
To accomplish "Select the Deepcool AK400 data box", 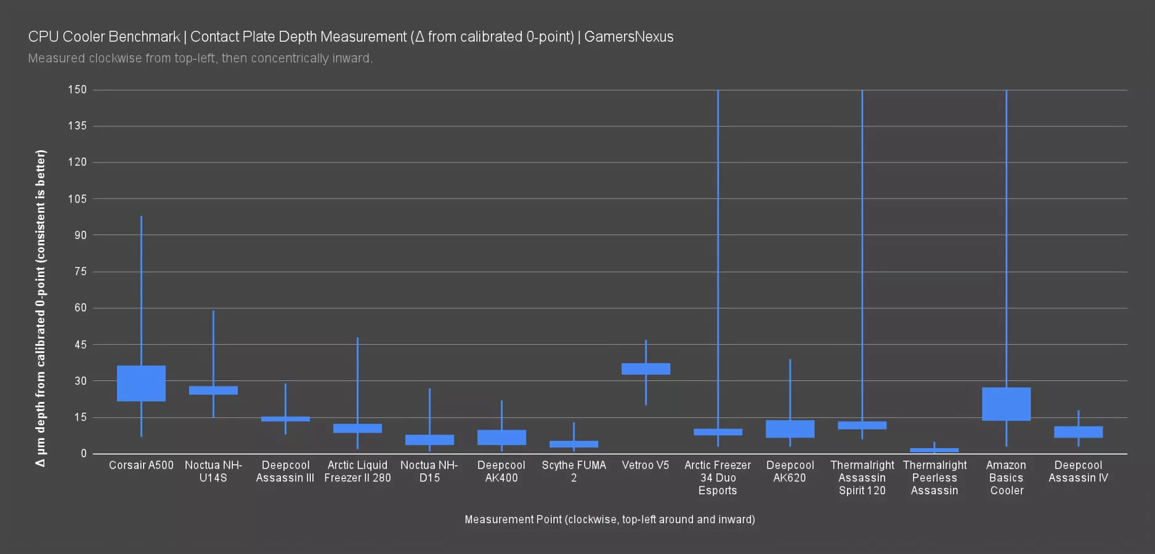I will (501, 437).
